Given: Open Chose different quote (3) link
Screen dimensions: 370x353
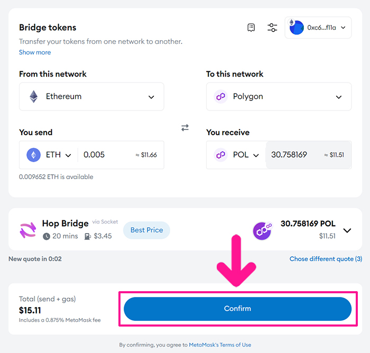Looking at the screenshot, I should [326, 259].
